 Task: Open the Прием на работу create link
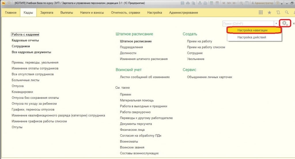click(x=199, y=41)
